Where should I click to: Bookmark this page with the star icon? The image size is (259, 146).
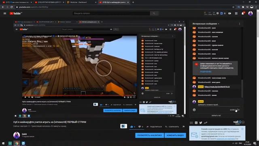tap(233, 7)
